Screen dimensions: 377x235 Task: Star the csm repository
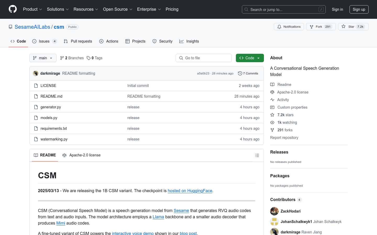[x=353, y=27]
